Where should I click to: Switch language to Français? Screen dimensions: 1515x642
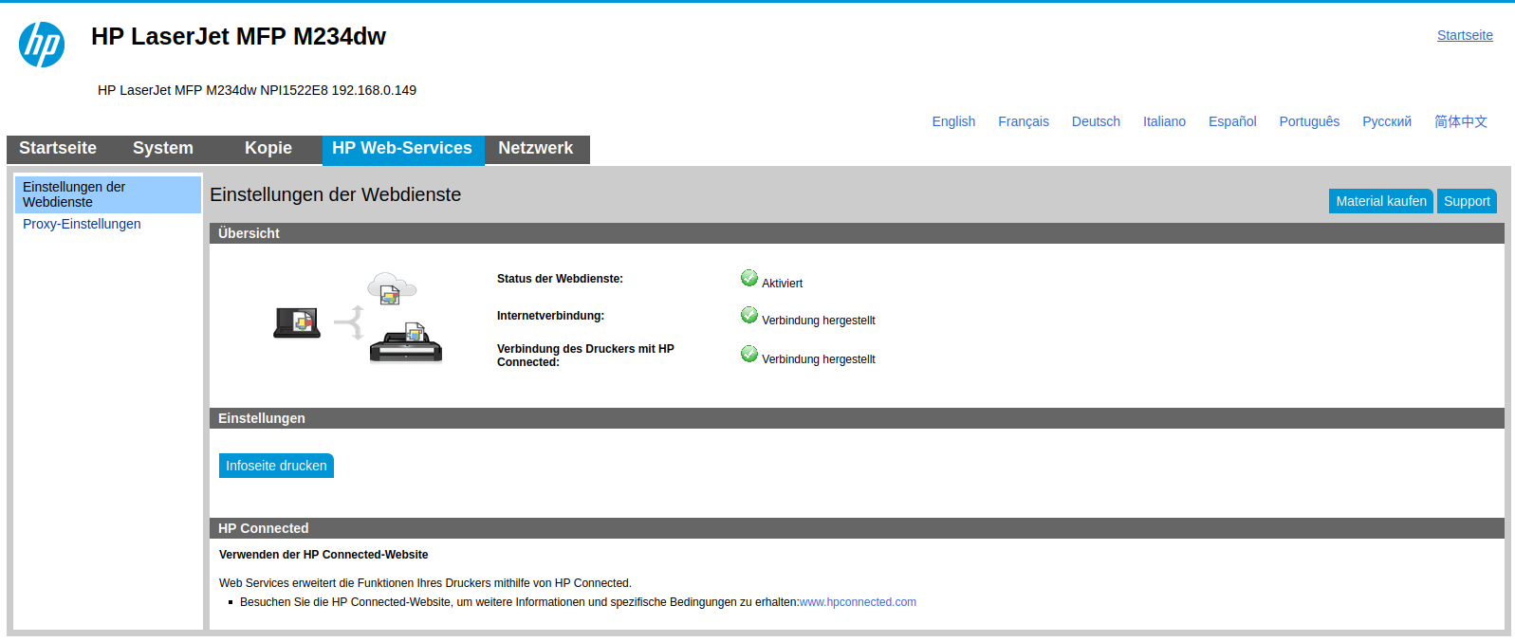click(x=1024, y=121)
